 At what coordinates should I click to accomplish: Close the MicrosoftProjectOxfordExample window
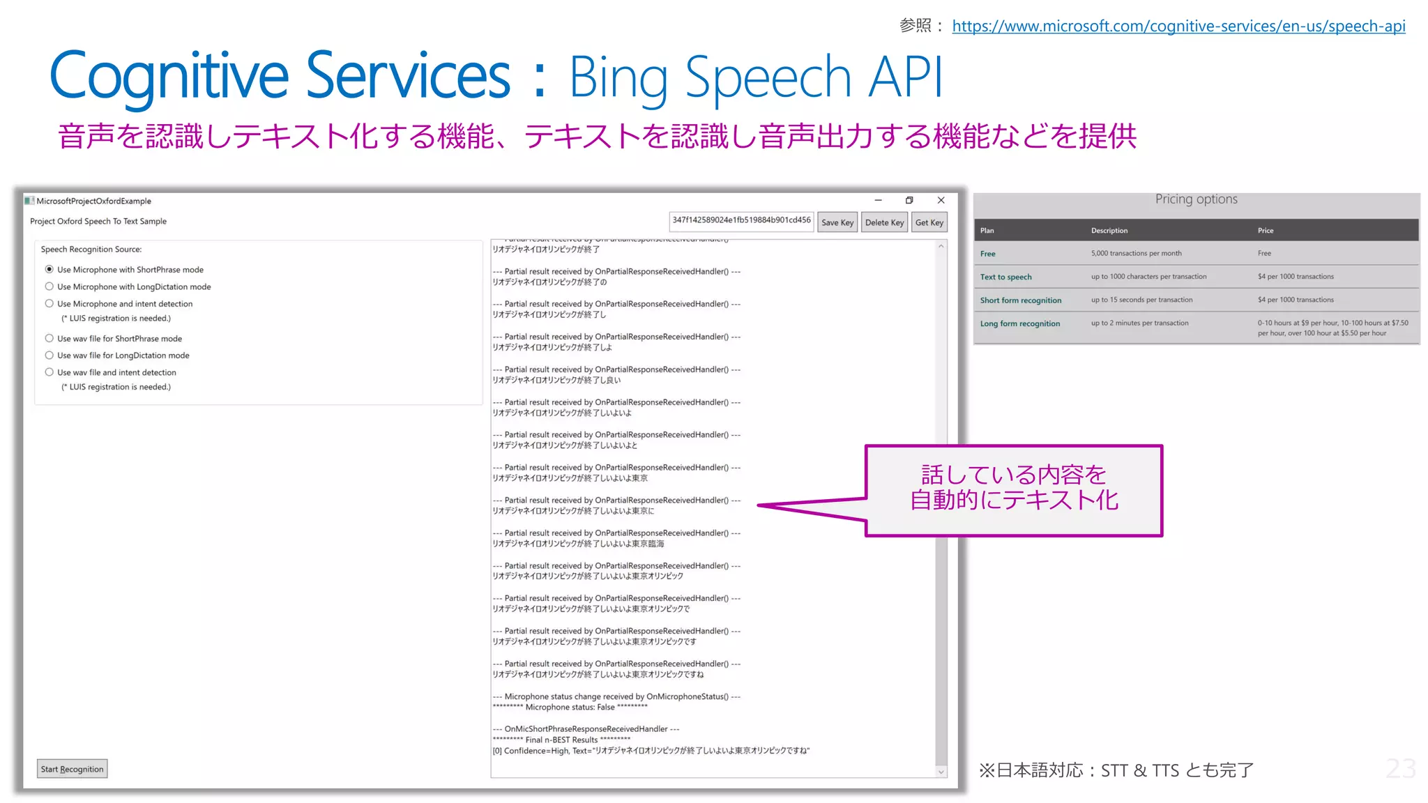941,200
